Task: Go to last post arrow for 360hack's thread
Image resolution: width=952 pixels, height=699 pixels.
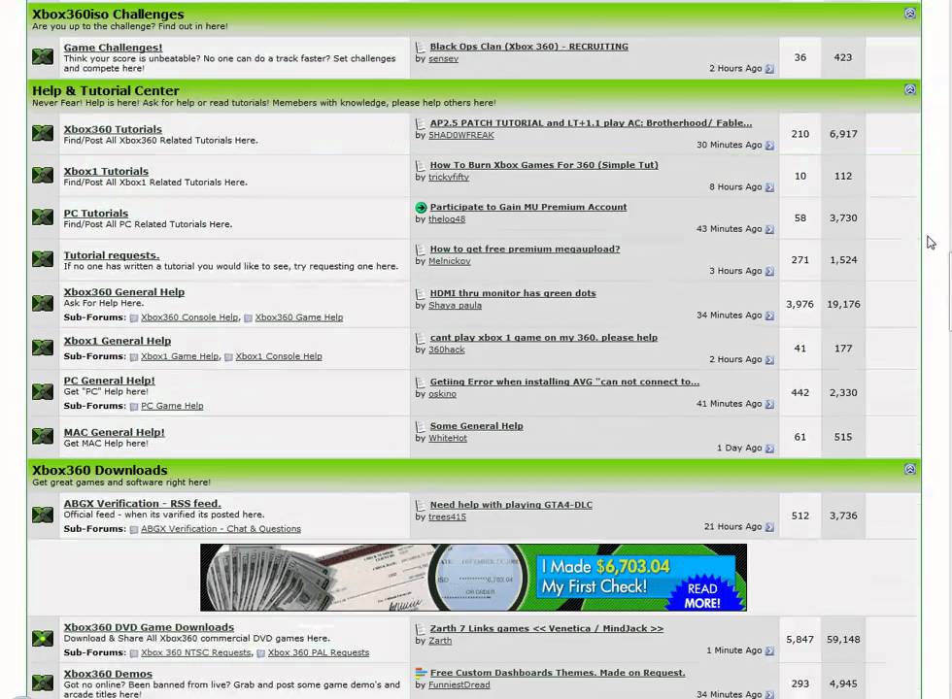Action: 769,360
